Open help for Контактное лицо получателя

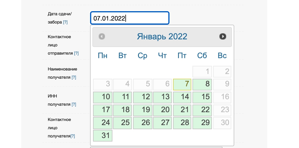tap(73, 136)
